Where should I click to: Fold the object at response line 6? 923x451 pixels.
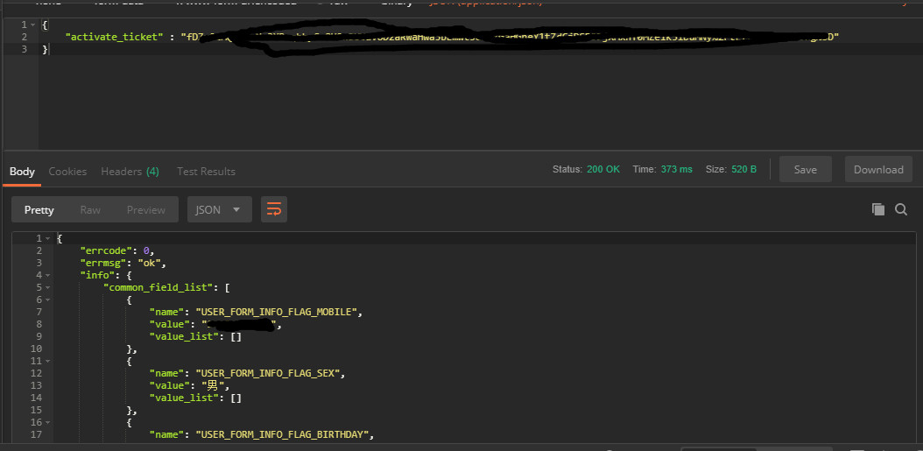click(49, 299)
